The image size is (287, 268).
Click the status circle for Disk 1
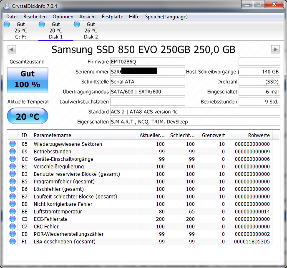point(42,24)
